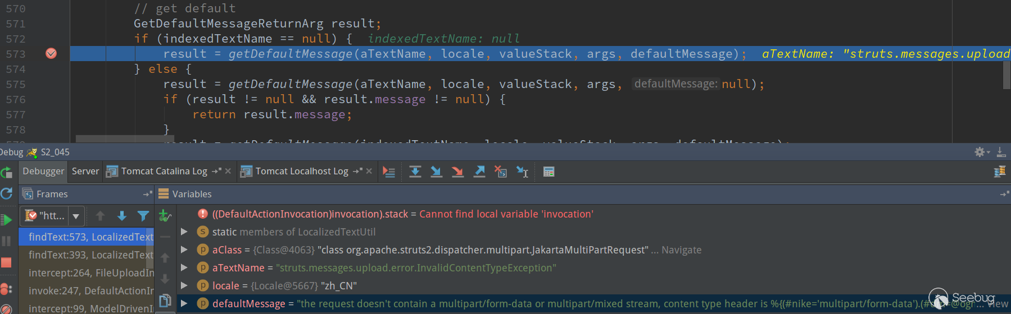Click the New Watch plus icon
Screen dimensions: 1011x314
coord(165,215)
